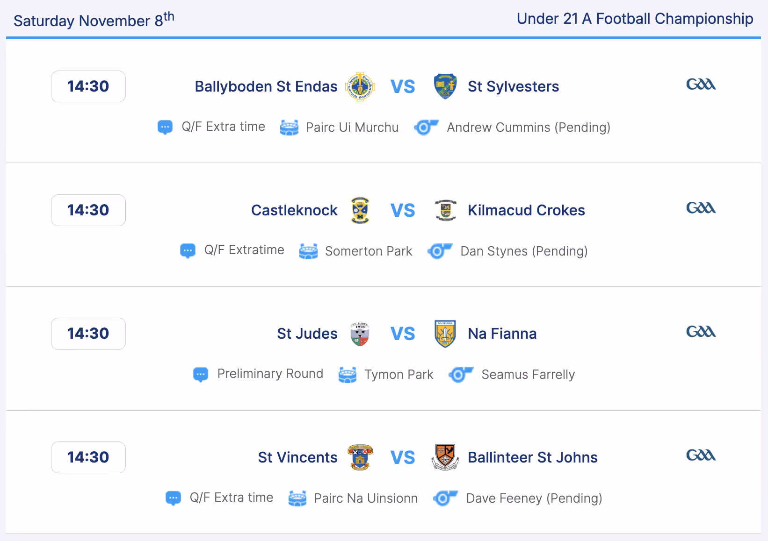Click the Kilmacud Crokes club crest
Viewport: 768px width, 541px height.
446,210
